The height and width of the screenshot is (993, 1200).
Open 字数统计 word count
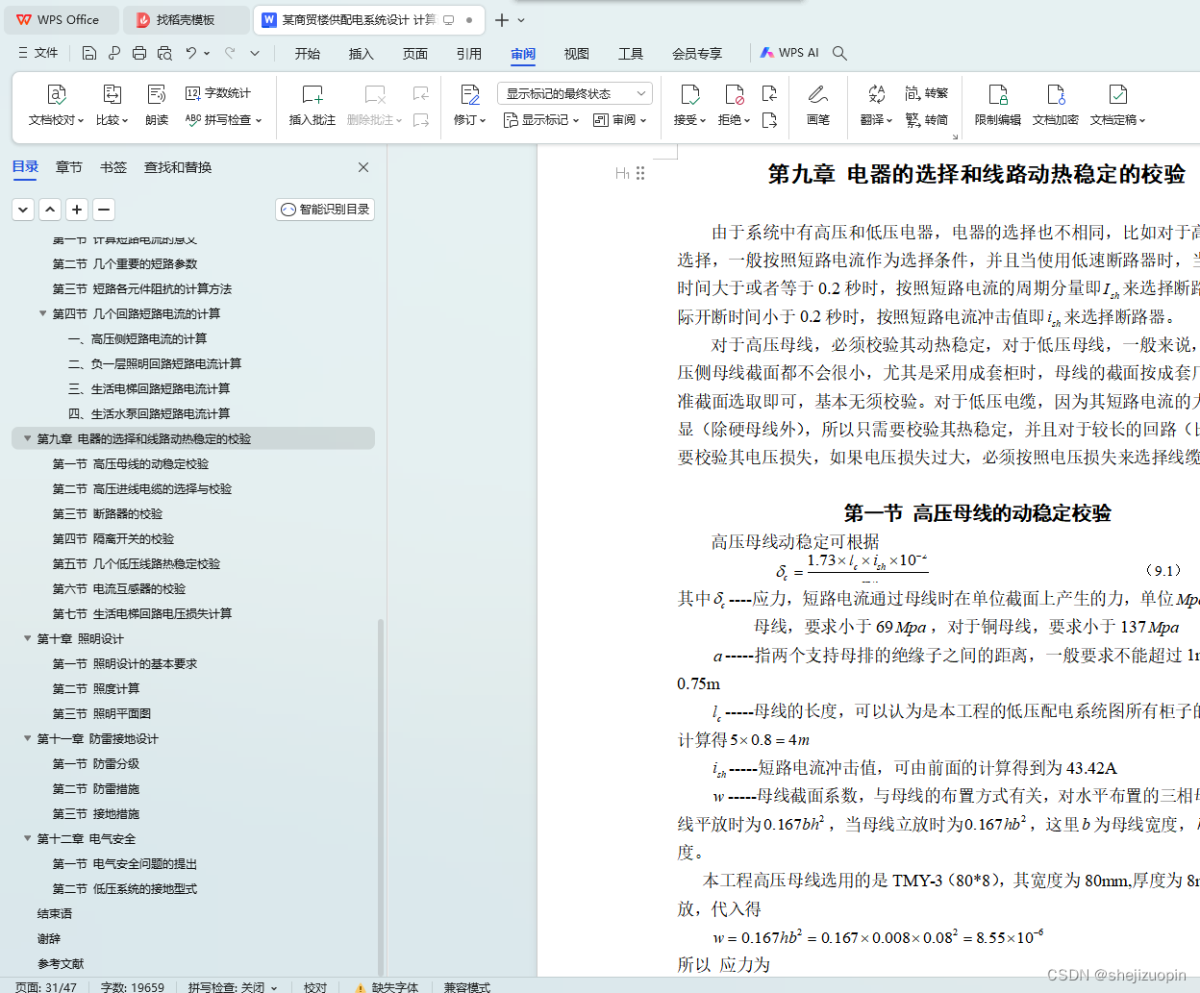(218, 93)
